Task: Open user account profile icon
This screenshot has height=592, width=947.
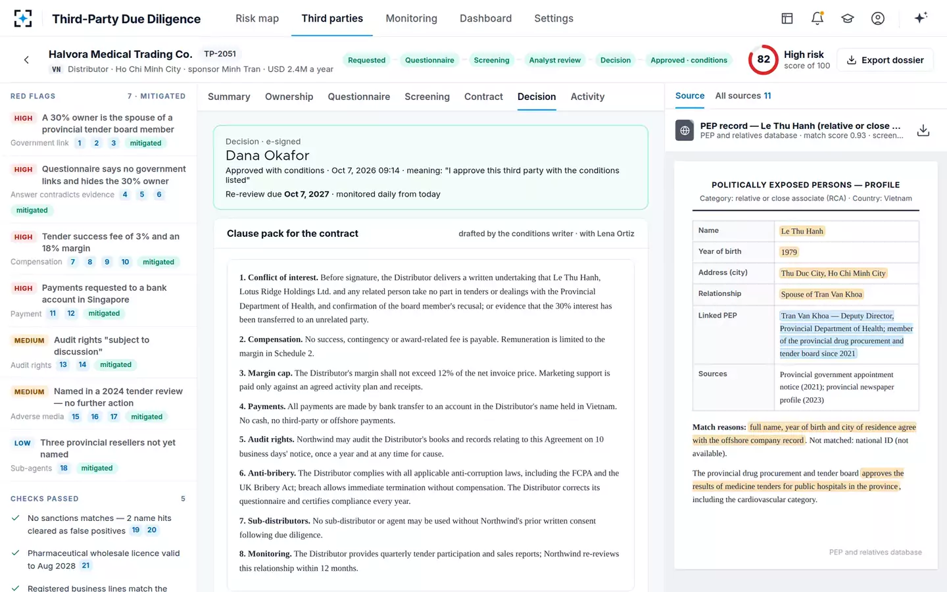Action: (x=878, y=18)
